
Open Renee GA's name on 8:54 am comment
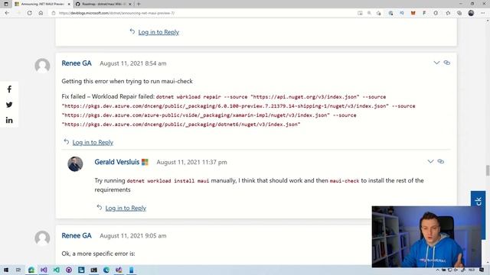[x=77, y=63]
